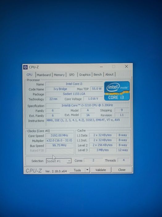162x217 pixels.
Task: Click the empty Rated FSB field
Action: 59,150
